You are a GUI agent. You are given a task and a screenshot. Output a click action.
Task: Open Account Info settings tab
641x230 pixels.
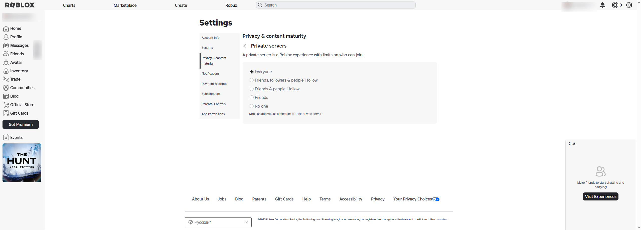[220, 38]
